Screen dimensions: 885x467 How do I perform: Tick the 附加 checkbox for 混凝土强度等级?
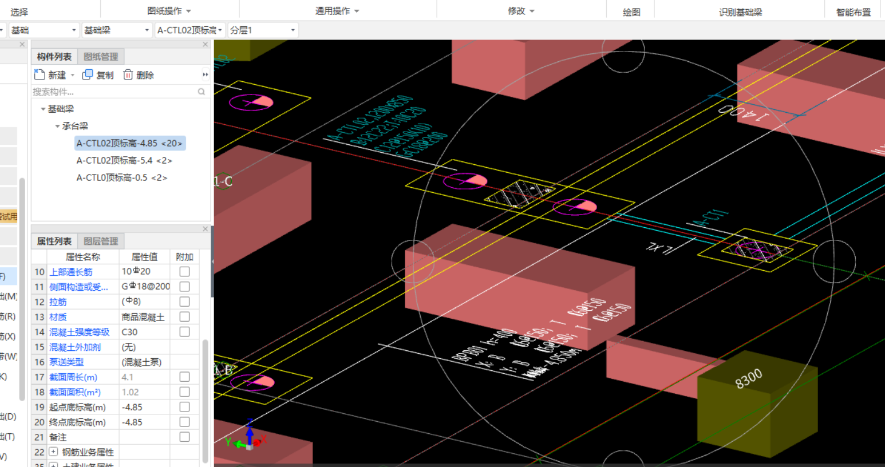pos(184,332)
